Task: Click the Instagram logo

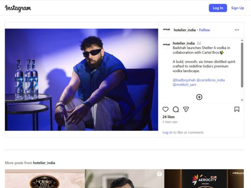Action: tap(18, 8)
